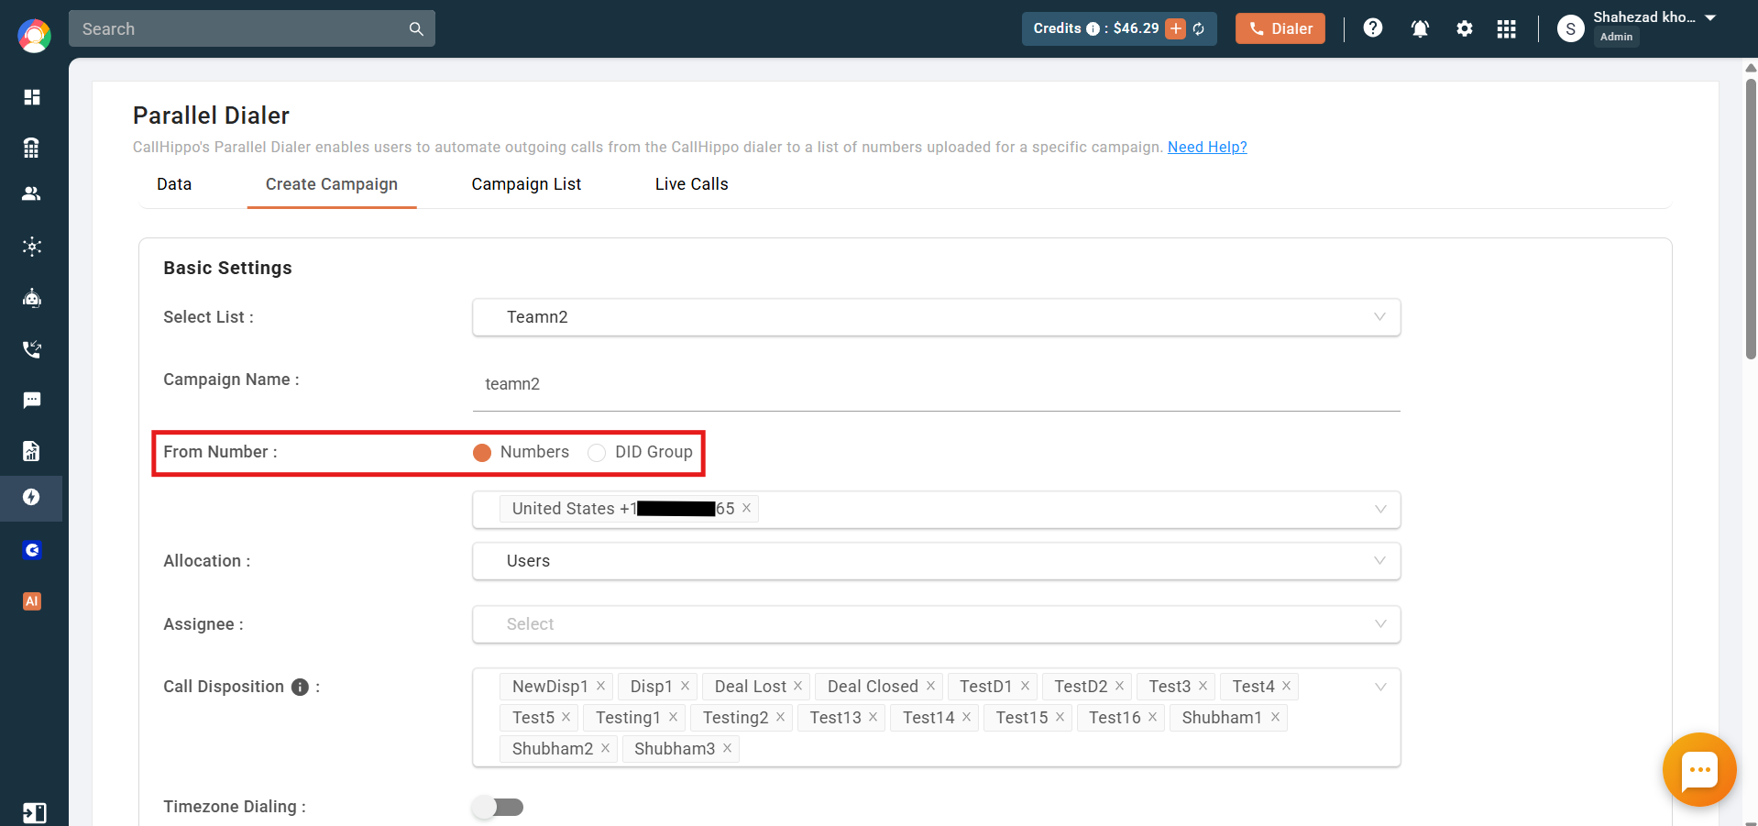Image resolution: width=1758 pixels, height=826 pixels.
Task: Open the call logs phone icon in sidebar
Action: click(x=32, y=349)
